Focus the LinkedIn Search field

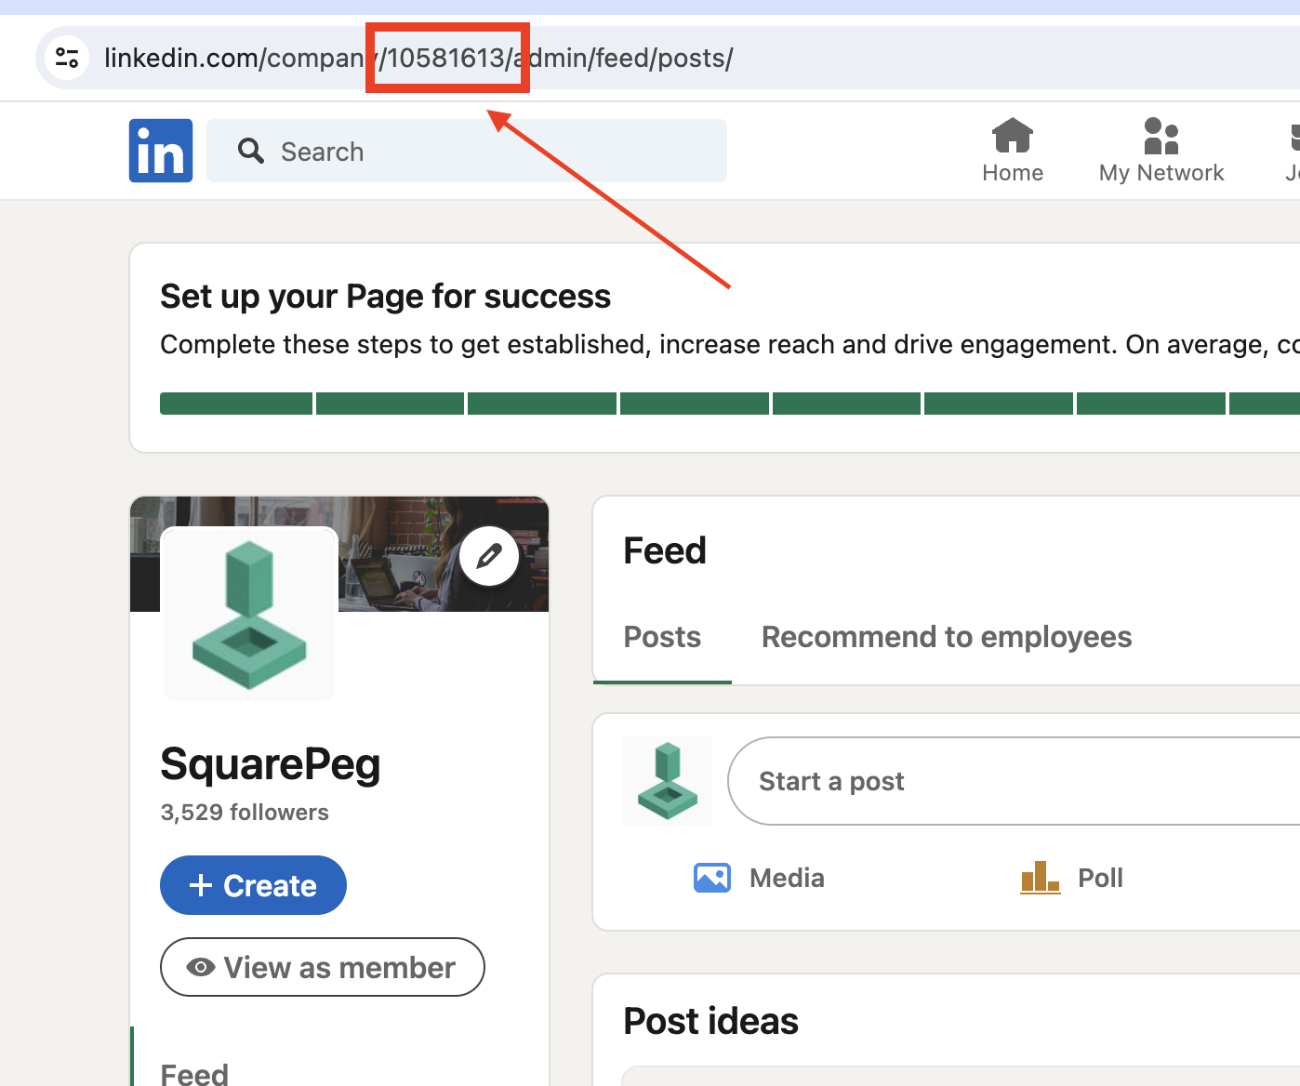[467, 151]
